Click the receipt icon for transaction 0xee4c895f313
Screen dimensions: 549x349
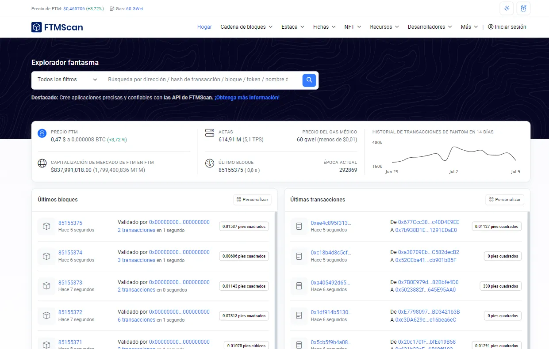[299, 226]
